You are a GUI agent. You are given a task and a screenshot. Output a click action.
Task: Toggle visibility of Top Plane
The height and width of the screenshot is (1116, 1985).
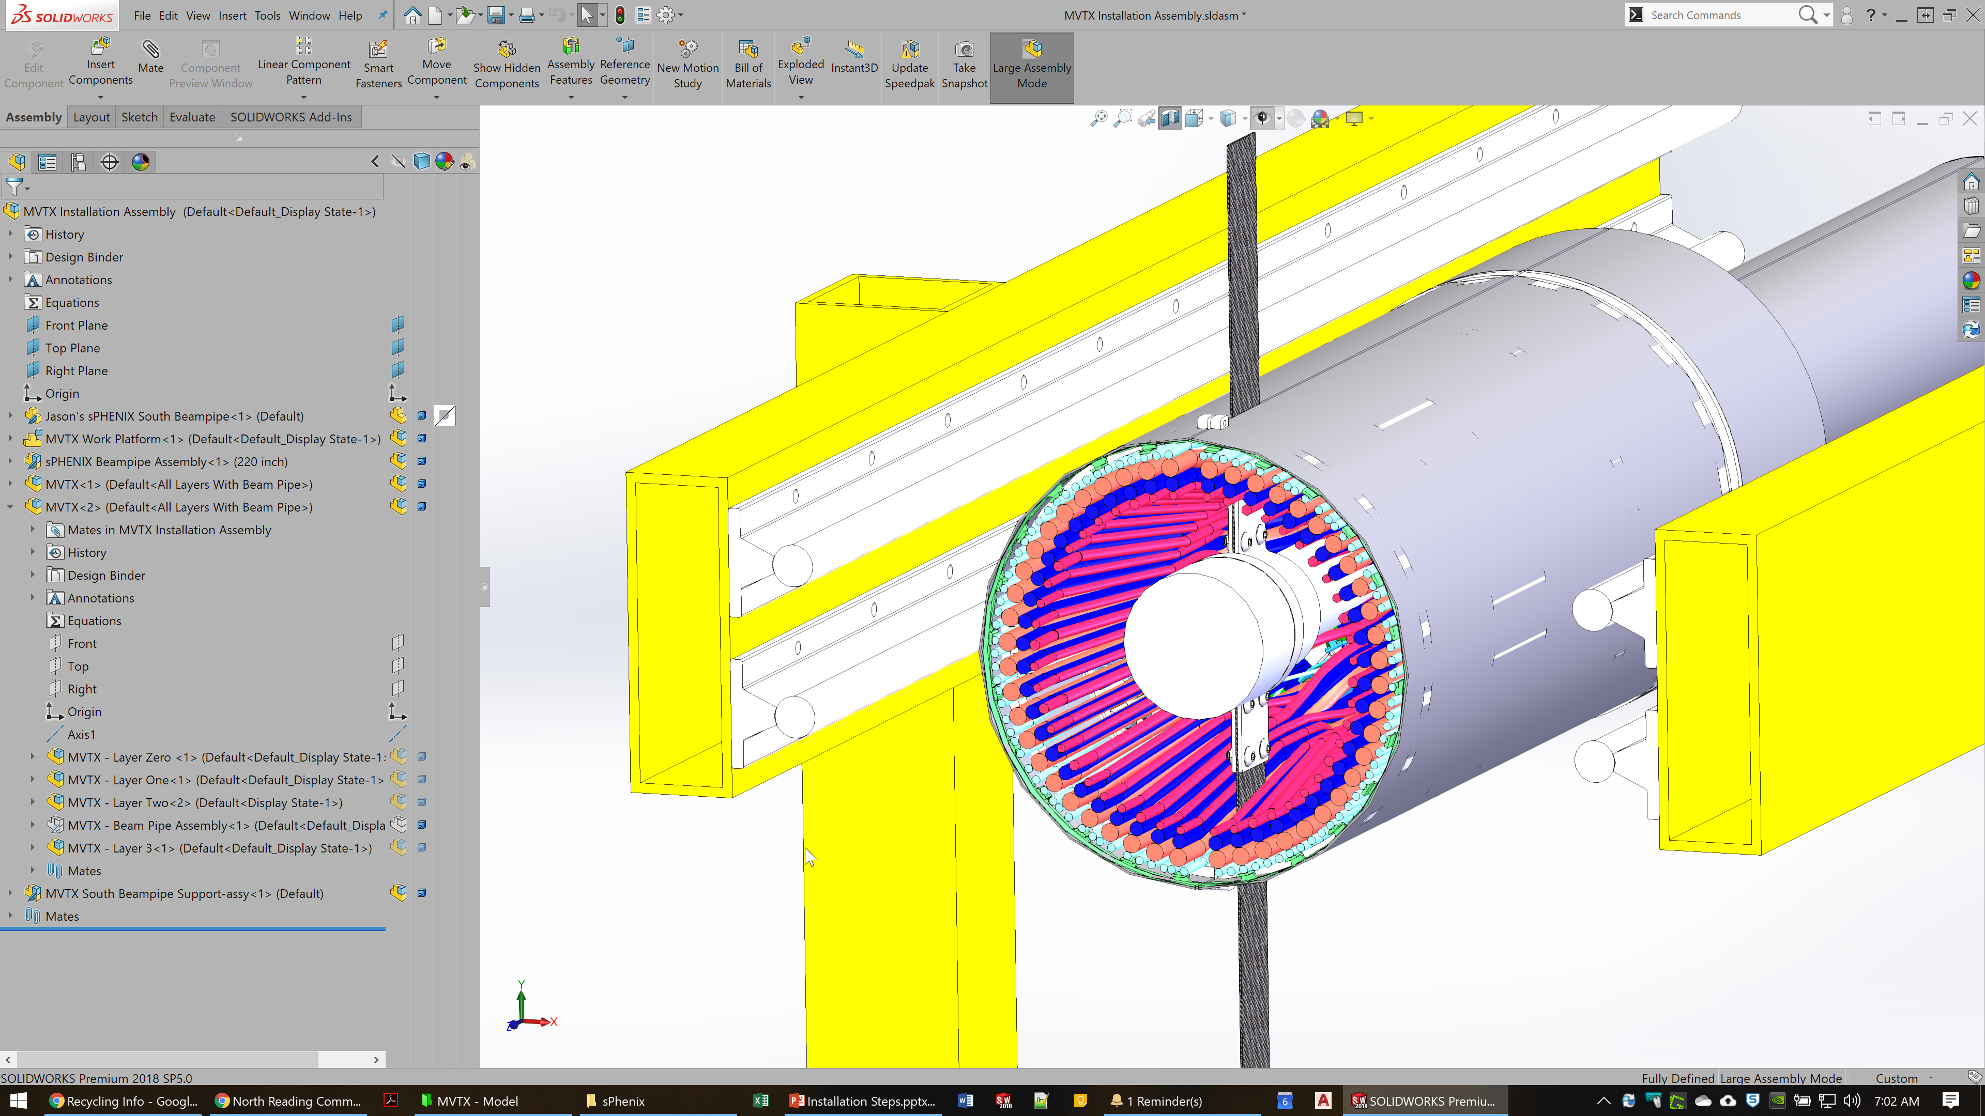(x=398, y=347)
